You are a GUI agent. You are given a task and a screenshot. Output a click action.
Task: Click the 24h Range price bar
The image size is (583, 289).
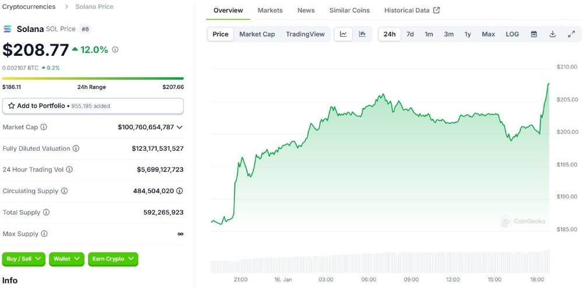pos(93,79)
